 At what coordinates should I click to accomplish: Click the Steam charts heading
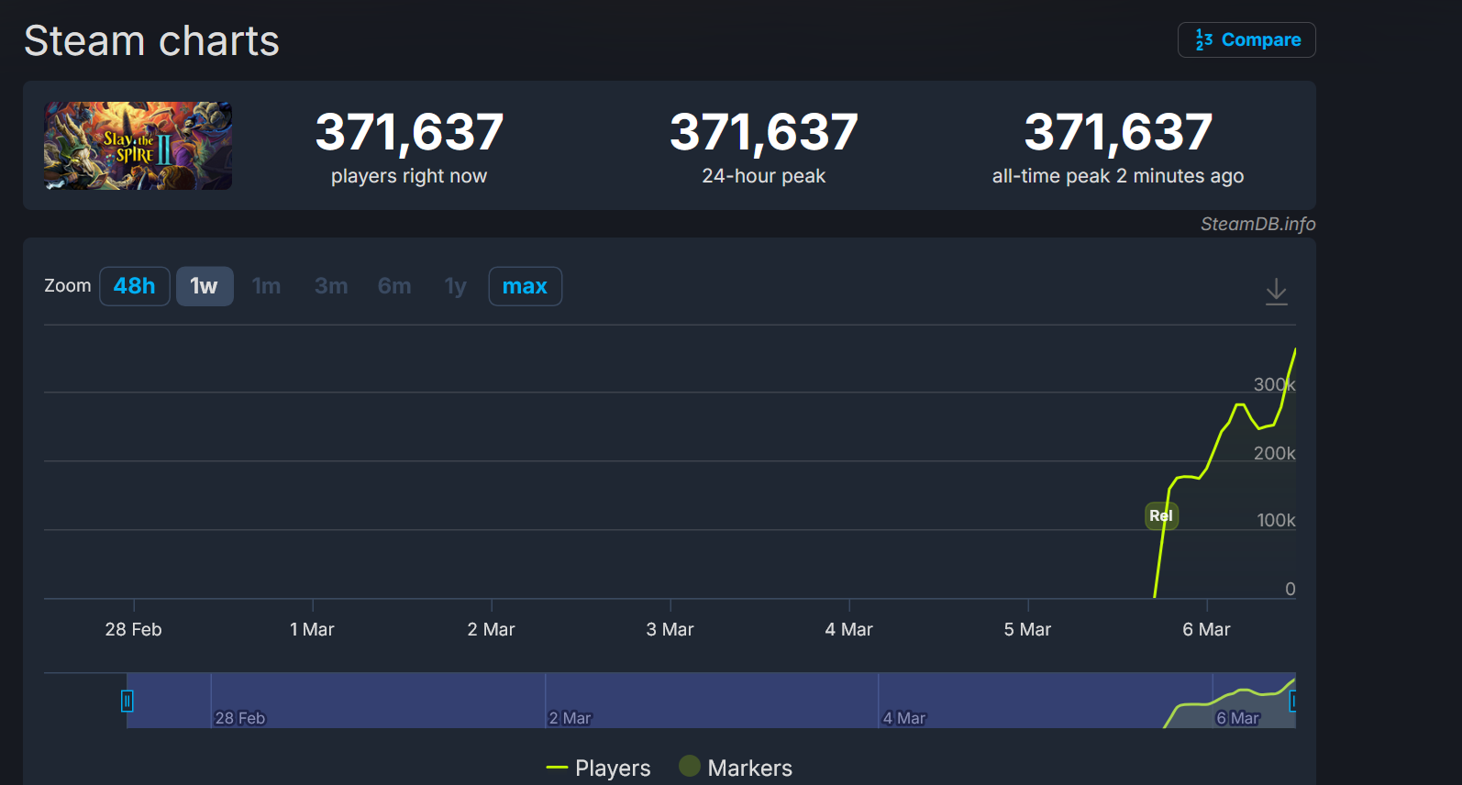tap(151, 40)
